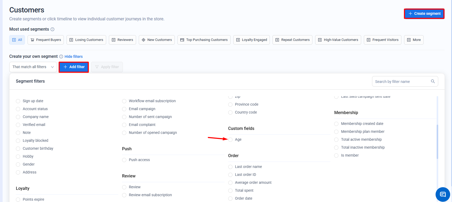Select the Sign up date filter
452x202 pixels.
(18, 101)
